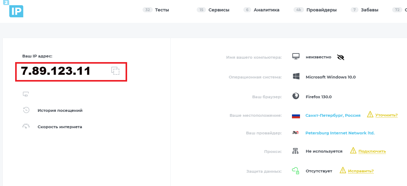Screen dimensions: 407x186
Task: Open the Сервисы menu
Action: click(219, 10)
